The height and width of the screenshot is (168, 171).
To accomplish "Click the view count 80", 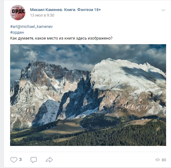I will click(x=164, y=160).
